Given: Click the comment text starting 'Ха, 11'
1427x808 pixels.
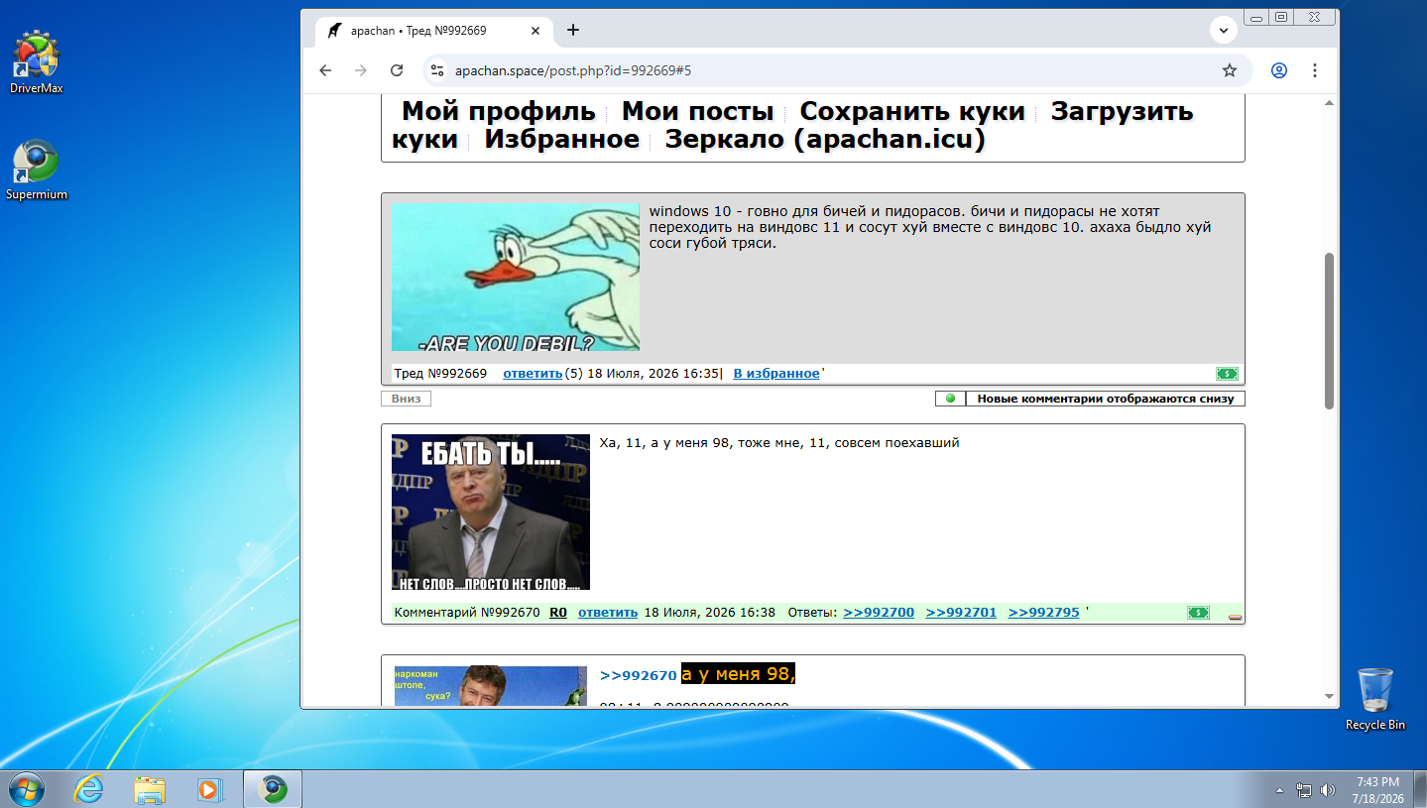Looking at the screenshot, I should [x=779, y=443].
